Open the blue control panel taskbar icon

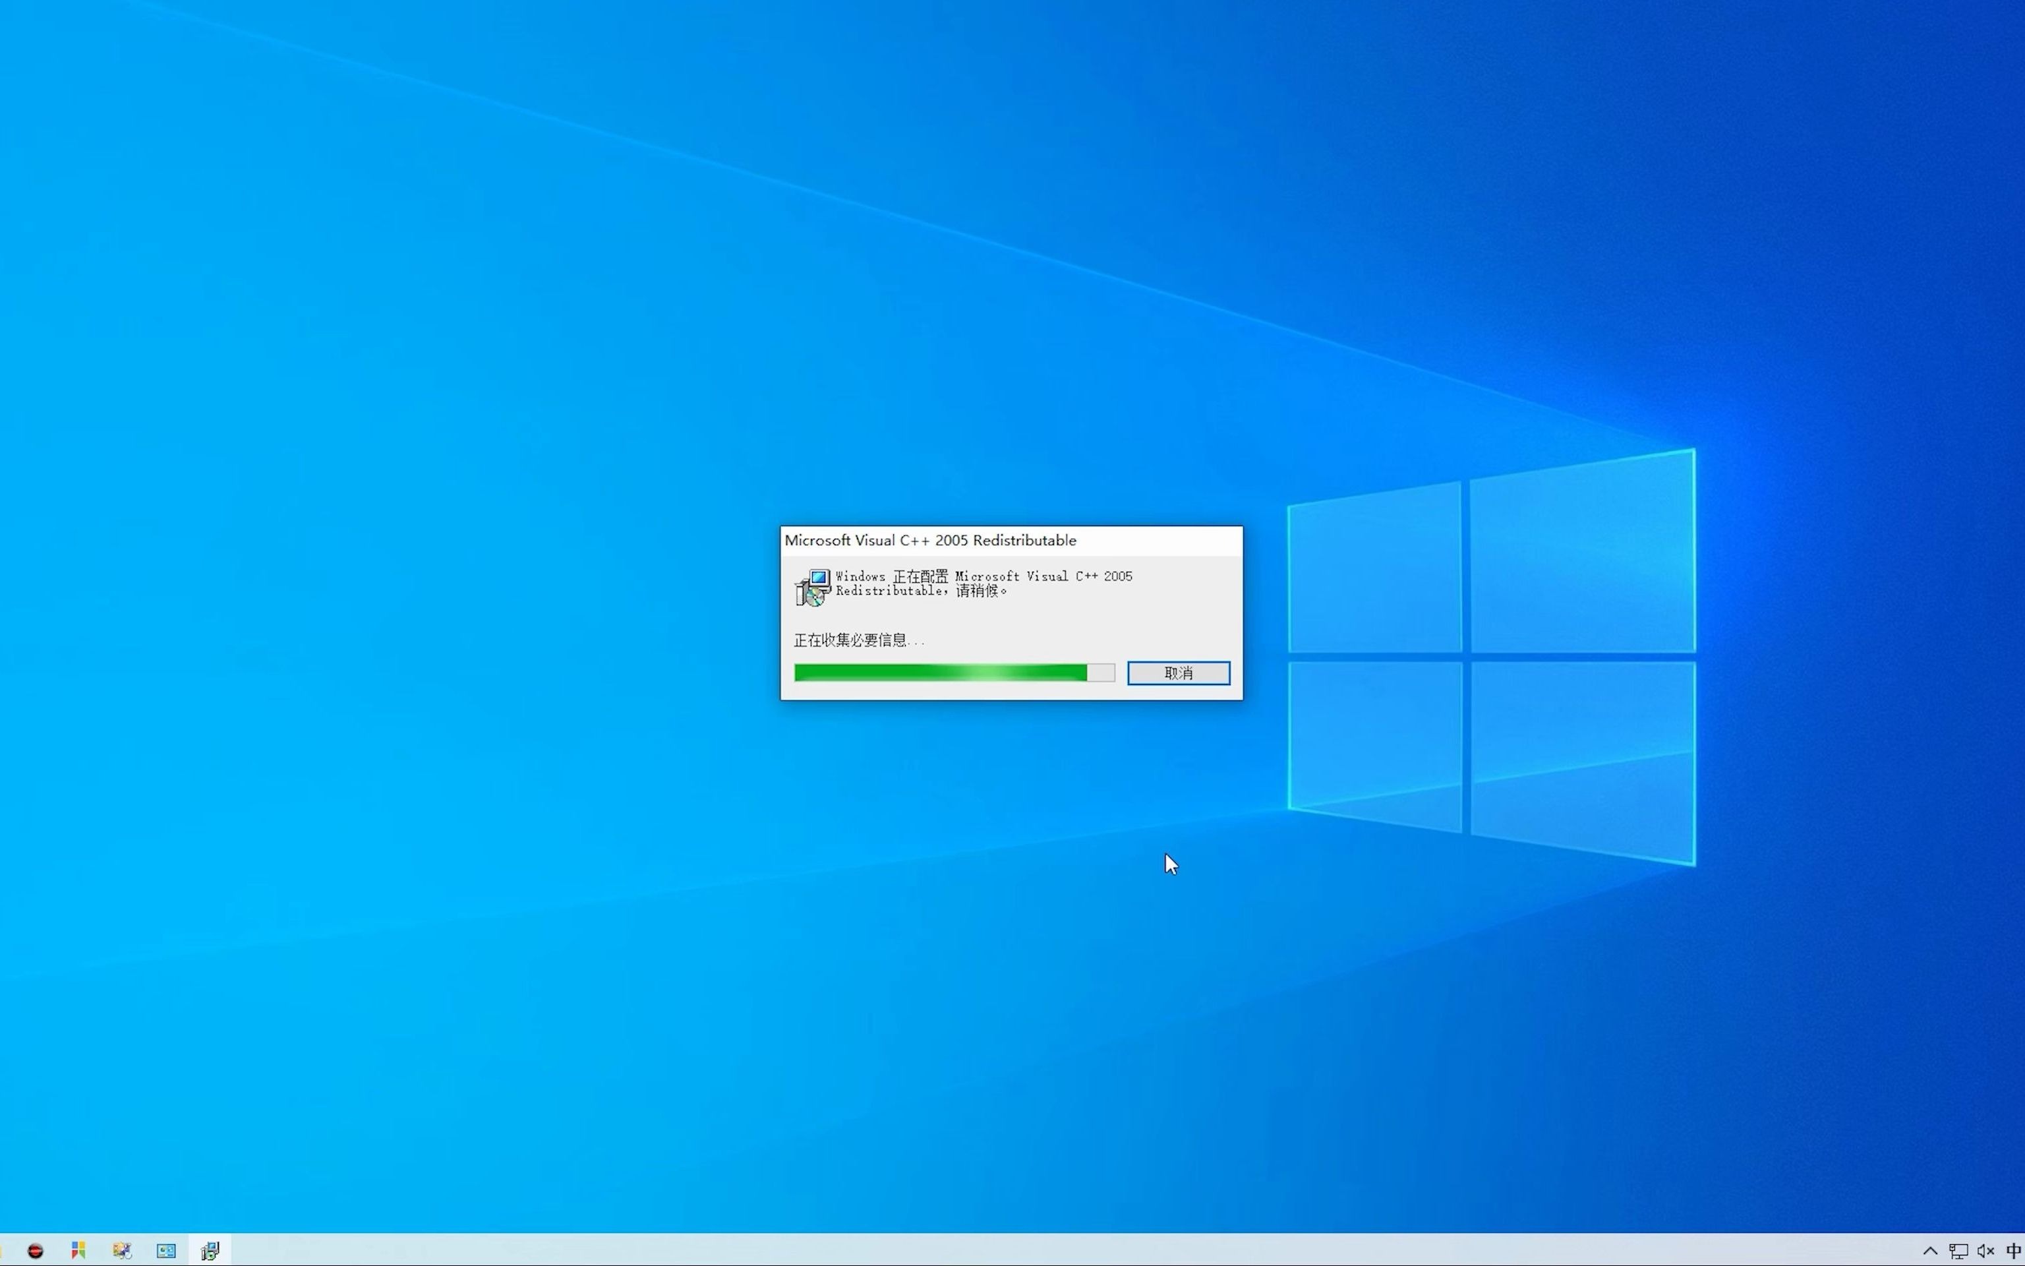tap(165, 1251)
